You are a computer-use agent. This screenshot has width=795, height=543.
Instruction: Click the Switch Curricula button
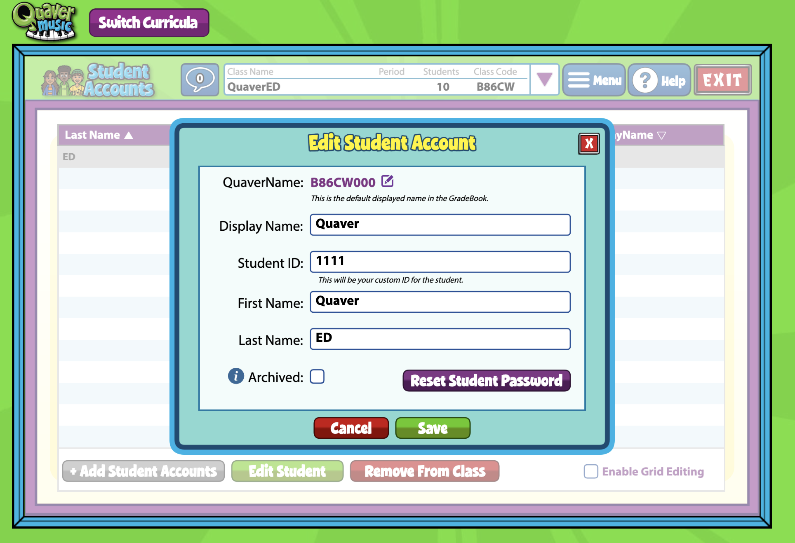click(149, 23)
